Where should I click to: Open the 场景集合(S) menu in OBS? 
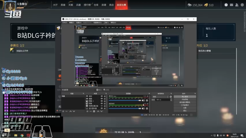coord(97,23)
